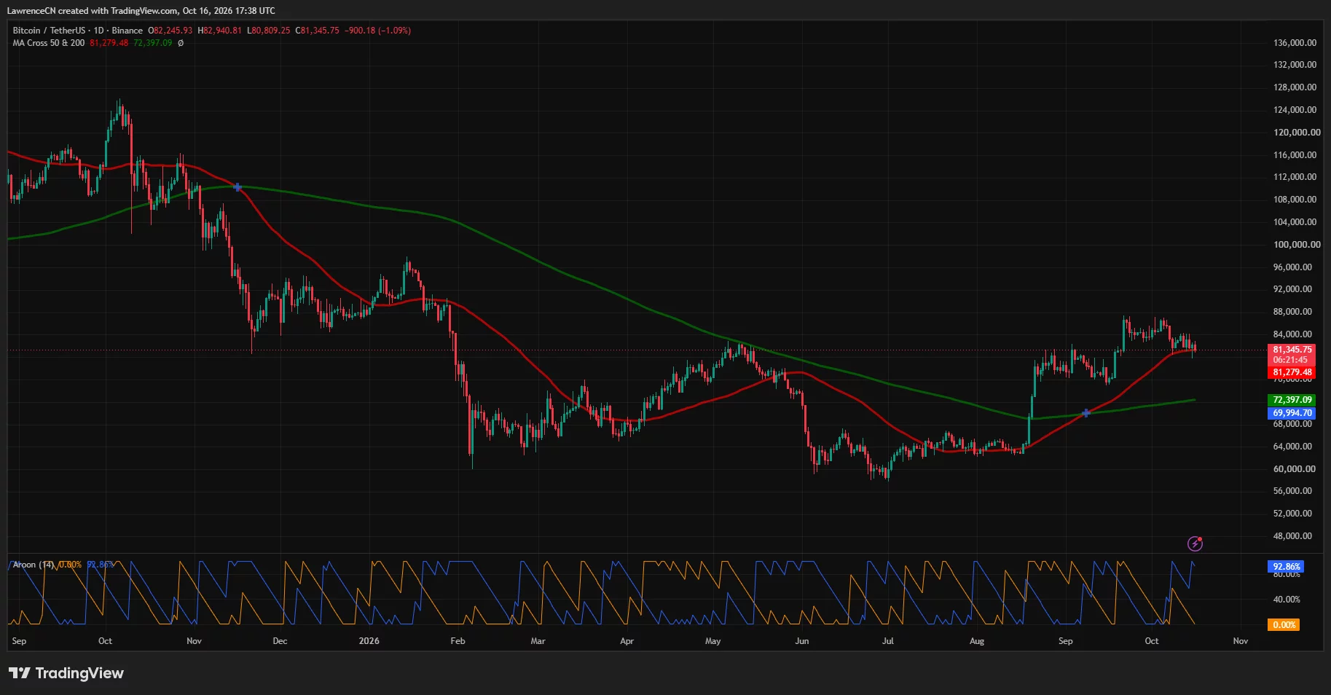Click the blue 69,994.70 price tag
The image size is (1331, 695).
[x=1292, y=413]
